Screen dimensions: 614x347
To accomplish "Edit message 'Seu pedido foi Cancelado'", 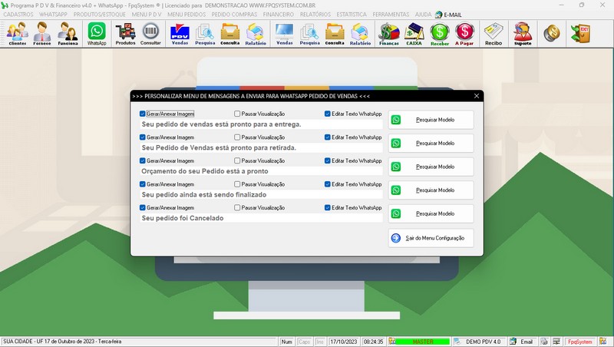I will point(261,218).
